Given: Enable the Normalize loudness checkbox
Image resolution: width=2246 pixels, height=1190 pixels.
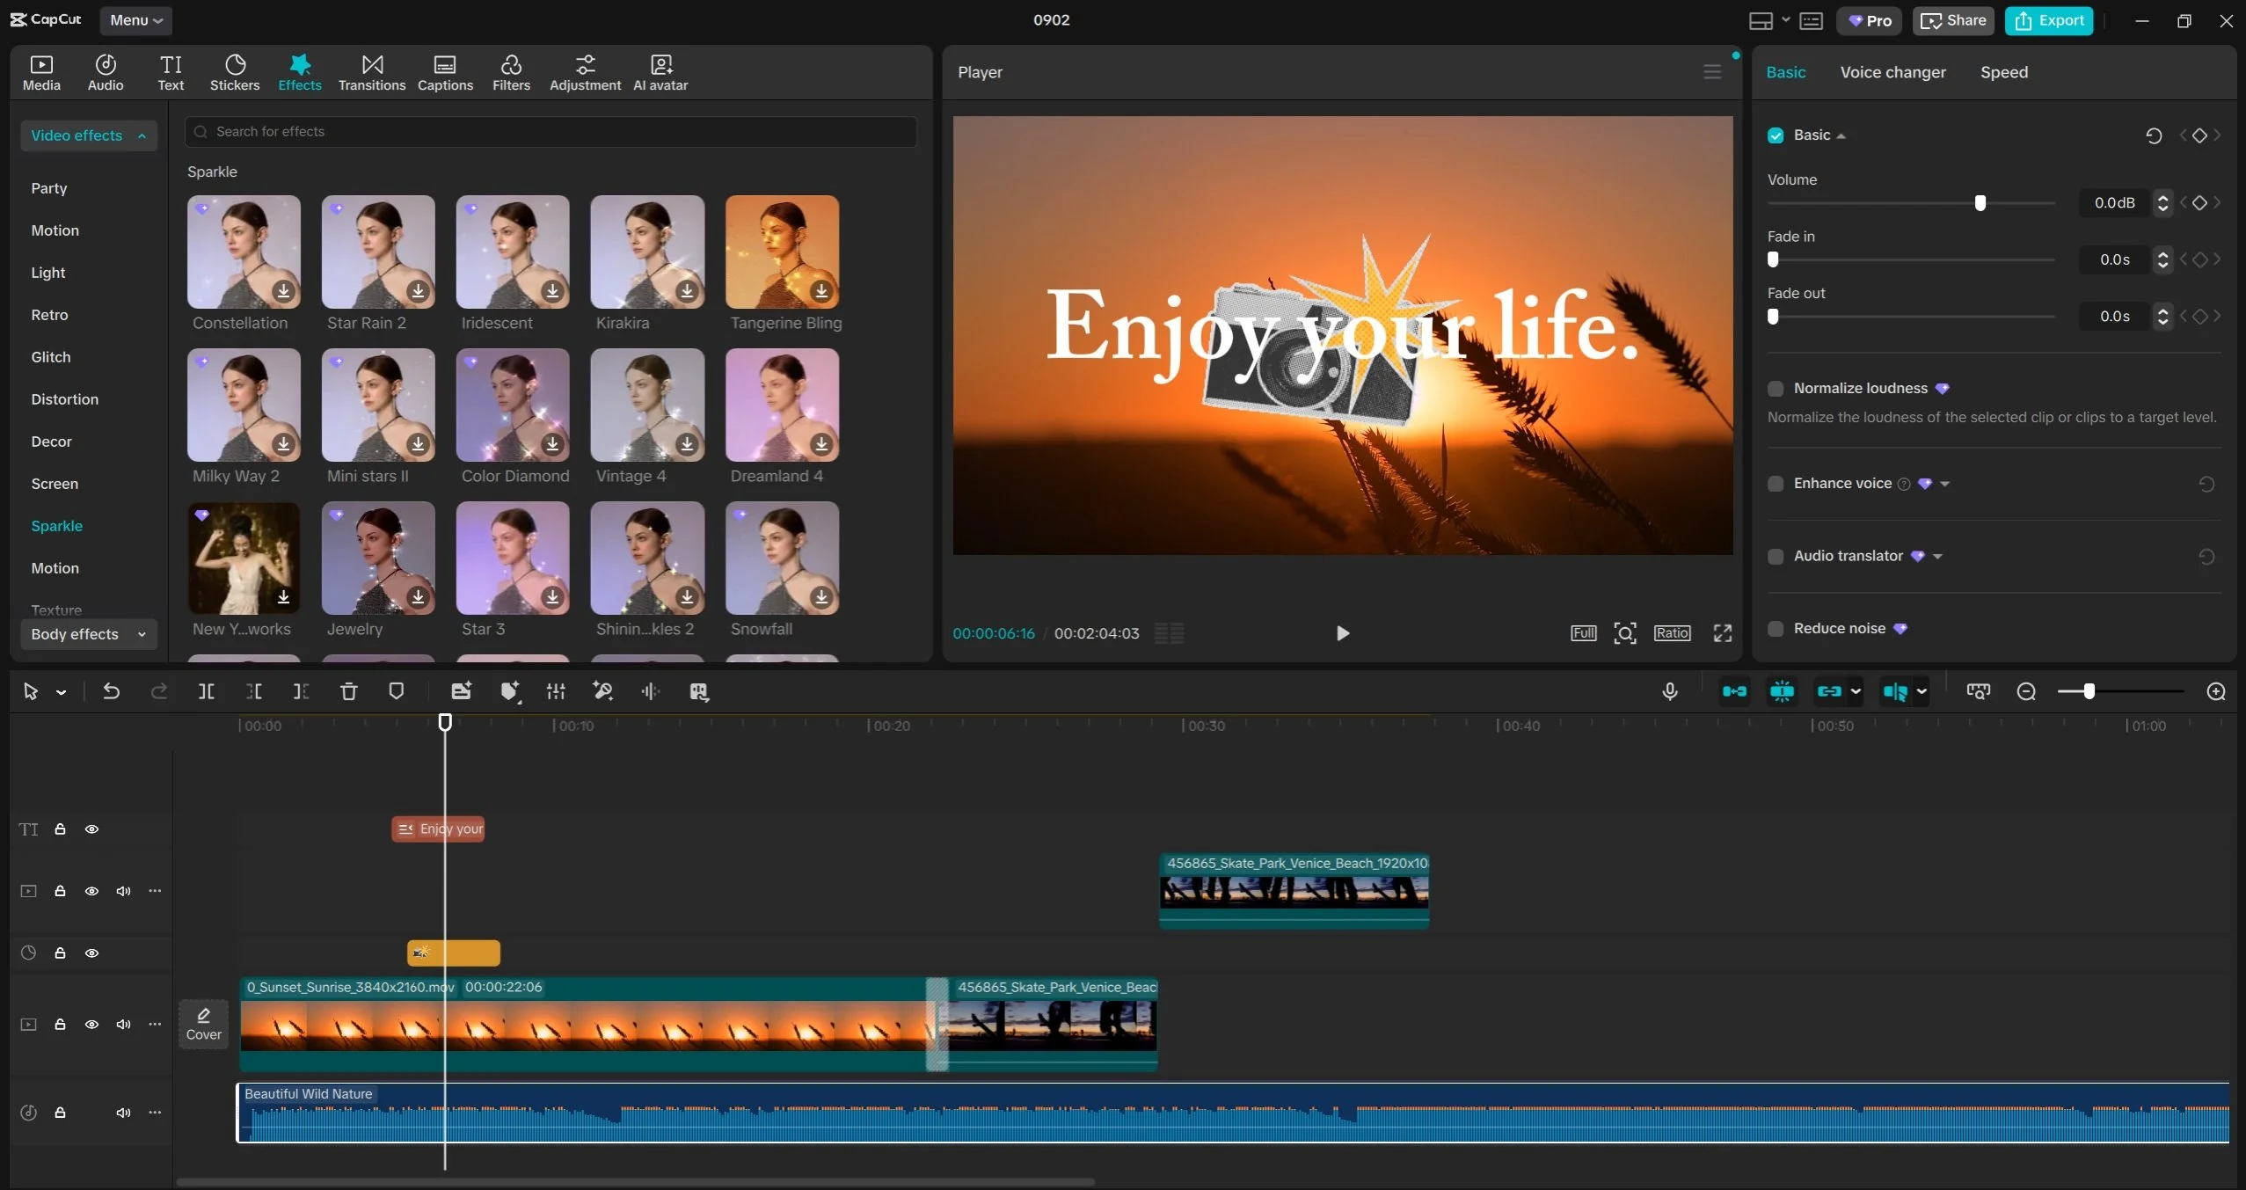Looking at the screenshot, I should click(x=1776, y=389).
